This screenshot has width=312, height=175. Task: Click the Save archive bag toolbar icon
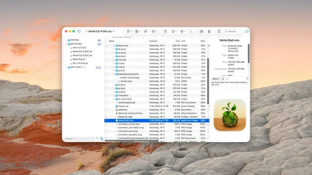point(128,31)
